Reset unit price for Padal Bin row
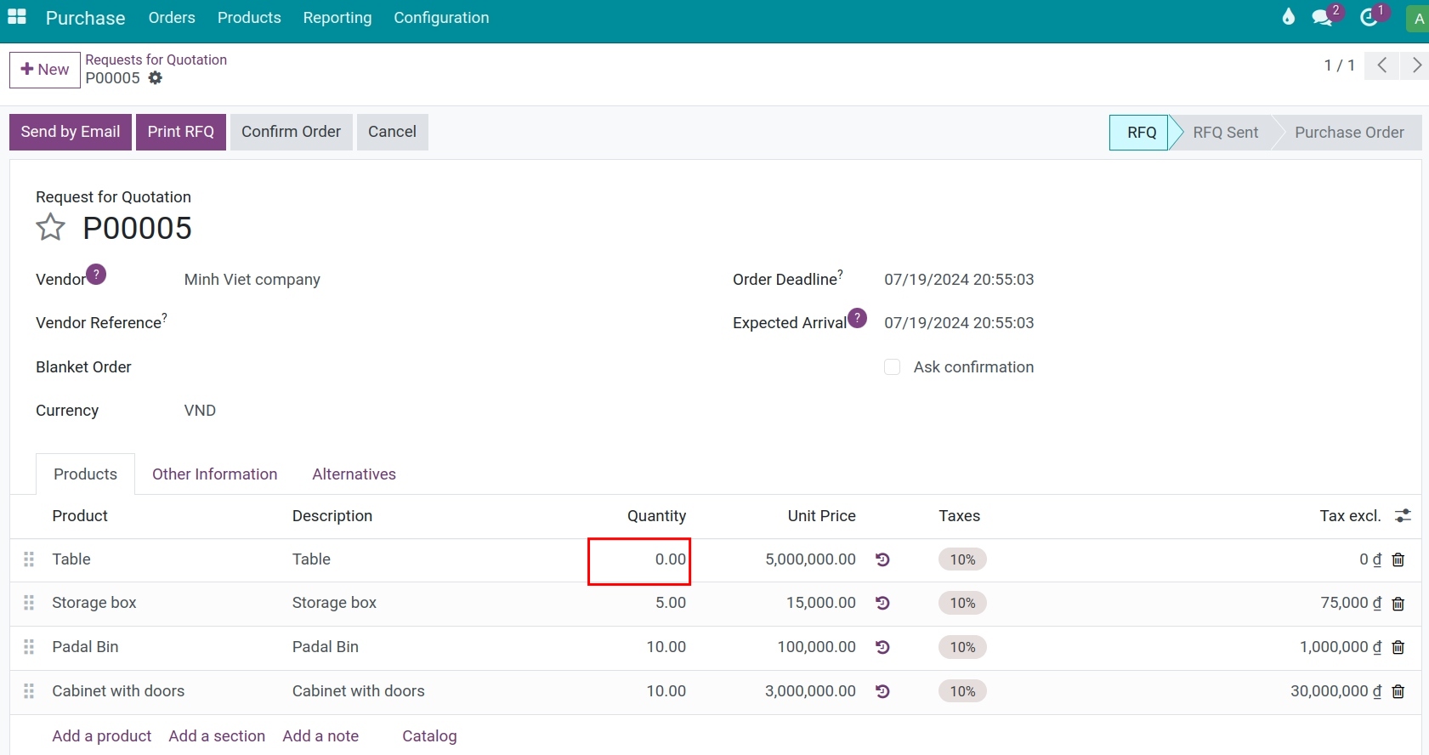1429x755 pixels. [x=882, y=647]
